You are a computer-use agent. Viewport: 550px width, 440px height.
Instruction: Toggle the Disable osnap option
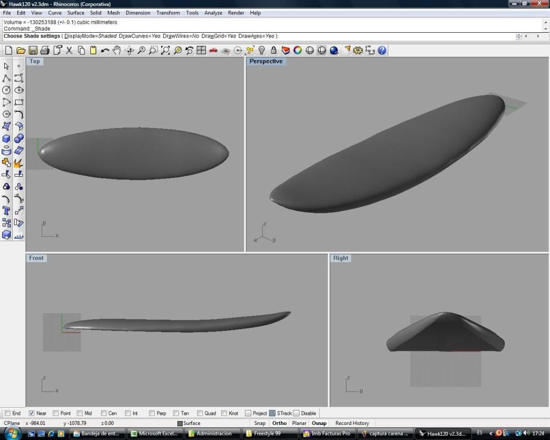pos(296,413)
